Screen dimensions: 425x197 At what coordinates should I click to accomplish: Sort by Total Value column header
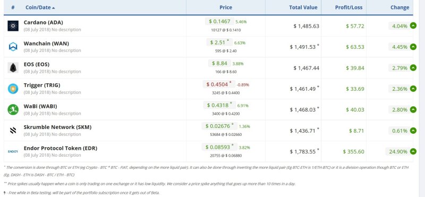[x=303, y=7]
